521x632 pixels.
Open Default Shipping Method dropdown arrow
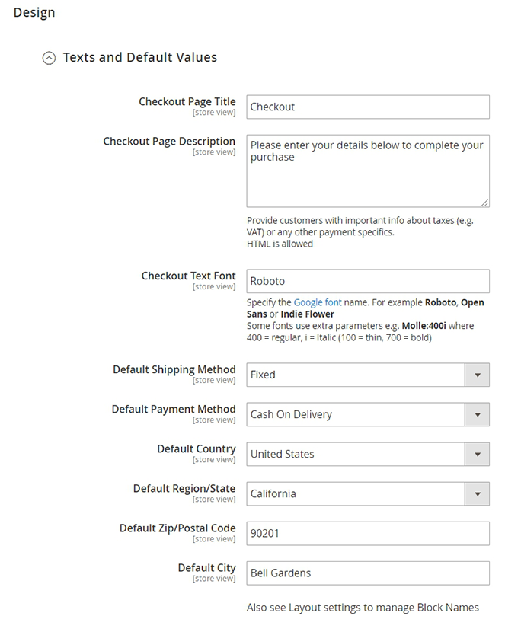pyautogui.click(x=478, y=375)
